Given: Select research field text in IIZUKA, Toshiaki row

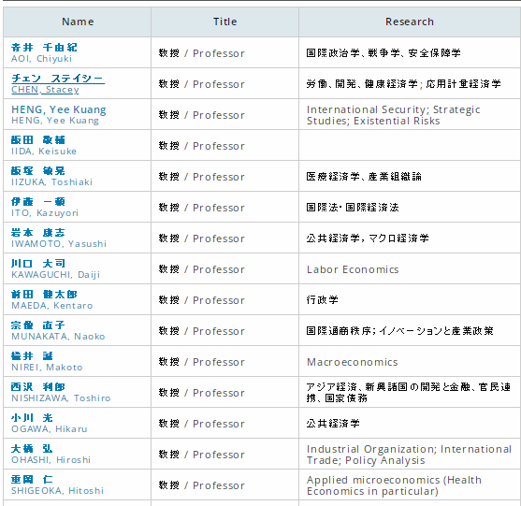Looking at the screenshot, I should click(364, 177).
